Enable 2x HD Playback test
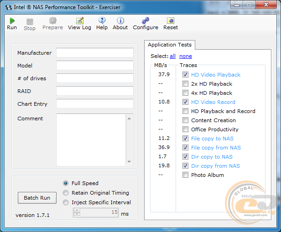281x232 pixels. pos(185,83)
